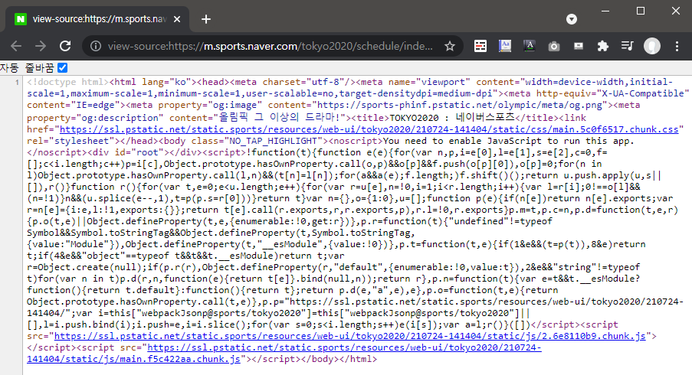Open the dictionary book extension icon

coord(504,46)
